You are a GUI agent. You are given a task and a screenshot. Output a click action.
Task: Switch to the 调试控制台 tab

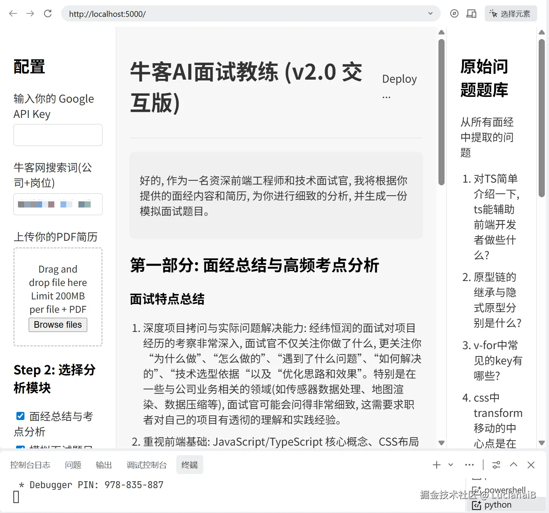(147, 465)
